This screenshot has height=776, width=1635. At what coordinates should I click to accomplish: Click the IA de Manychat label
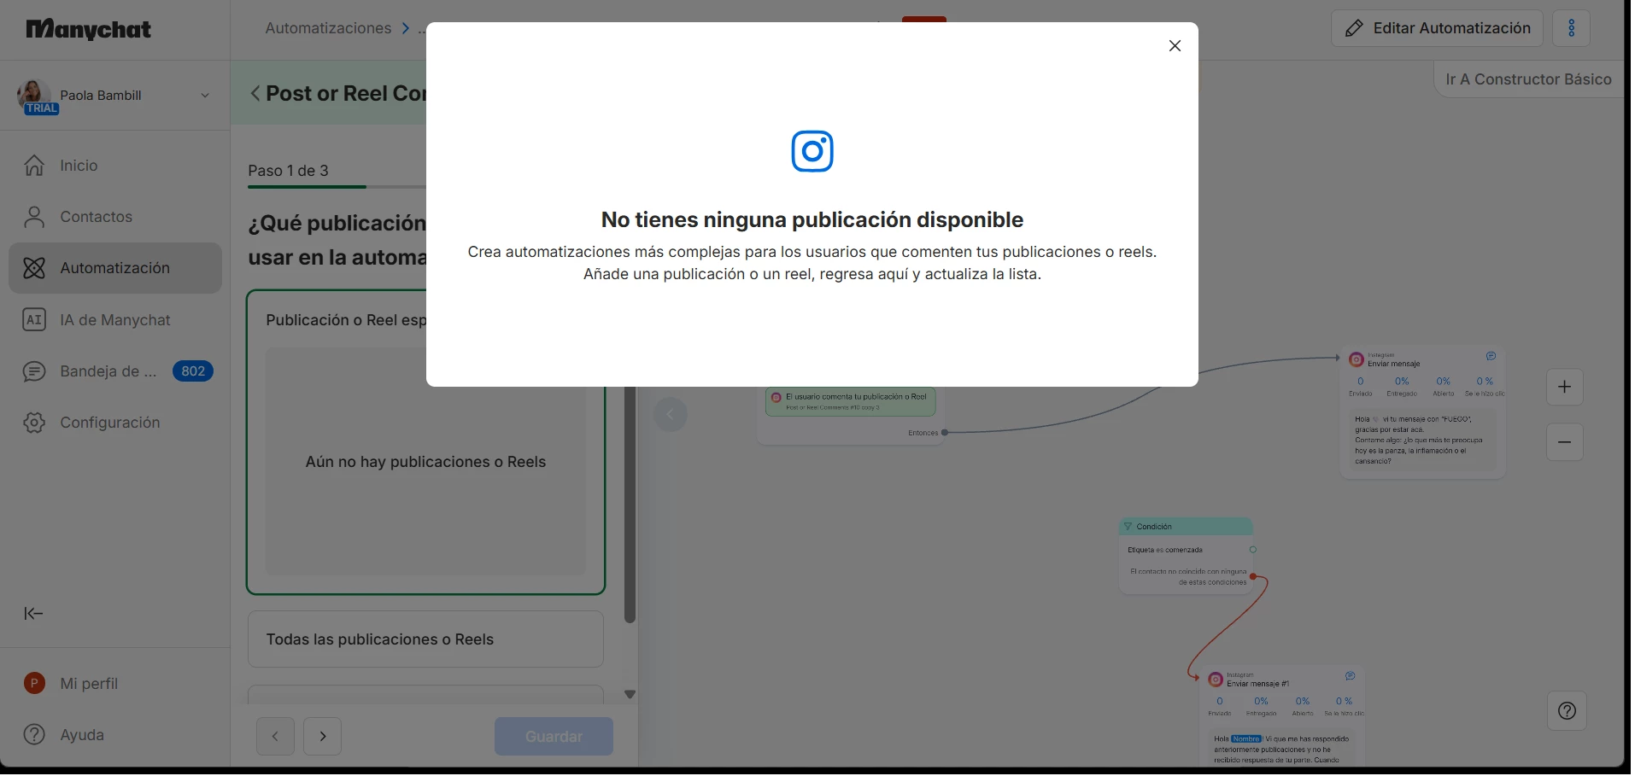[115, 320]
